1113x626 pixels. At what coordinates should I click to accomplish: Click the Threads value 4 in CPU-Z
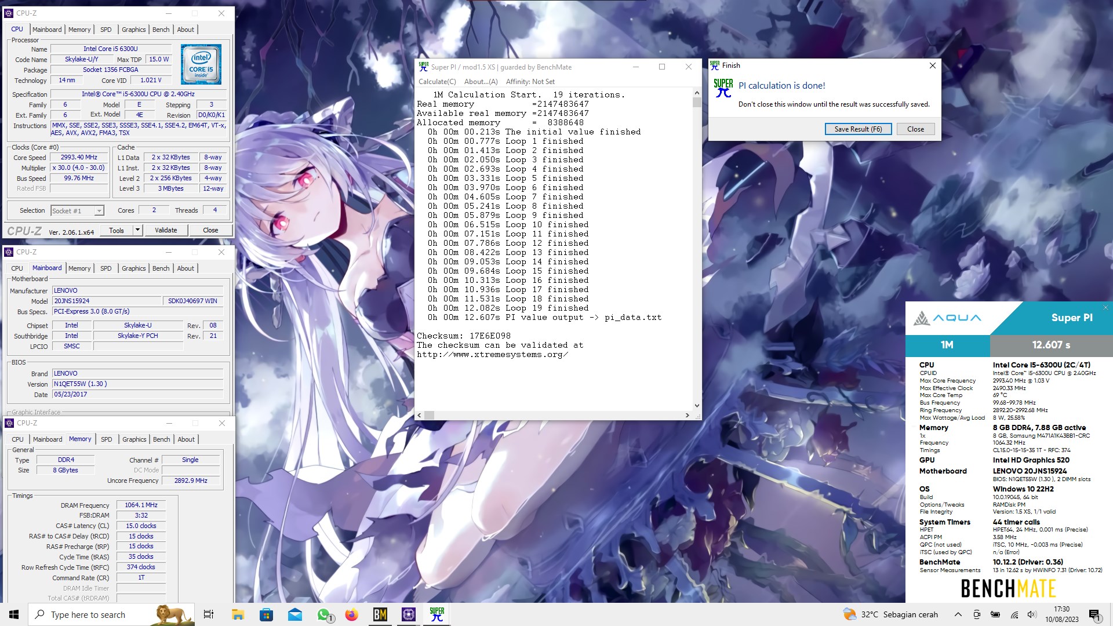pos(215,210)
